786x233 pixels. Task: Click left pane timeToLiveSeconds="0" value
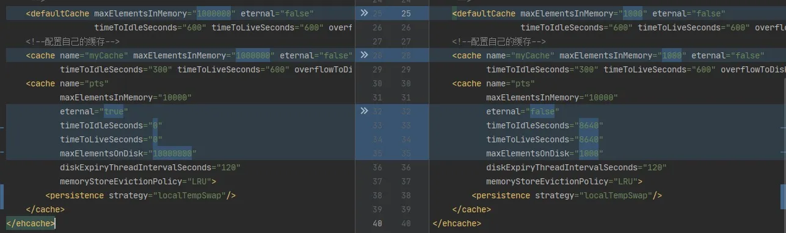click(155, 139)
